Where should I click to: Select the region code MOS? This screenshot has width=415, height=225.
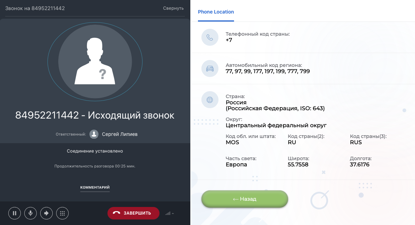[x=232, y=142]
